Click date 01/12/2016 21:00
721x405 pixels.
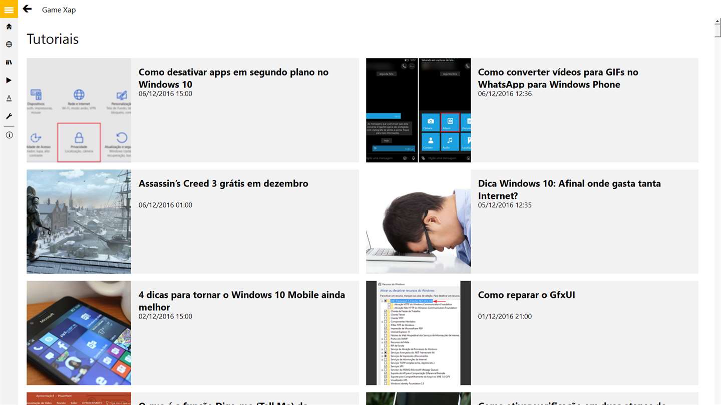coord(505,316)
